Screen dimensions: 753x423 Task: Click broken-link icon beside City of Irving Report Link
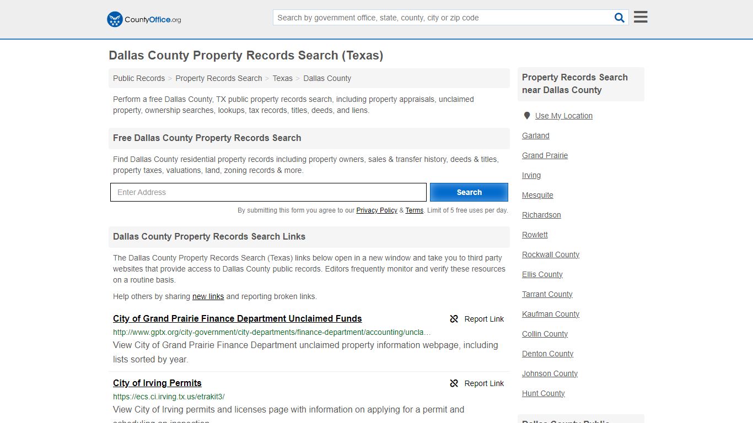pyautogui.click(x=454, y=383)
